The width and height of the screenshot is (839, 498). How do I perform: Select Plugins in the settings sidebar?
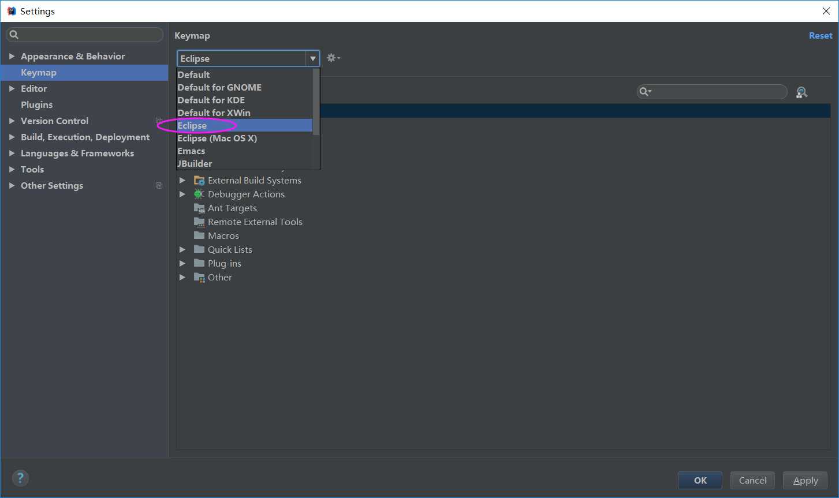[84, 105]
